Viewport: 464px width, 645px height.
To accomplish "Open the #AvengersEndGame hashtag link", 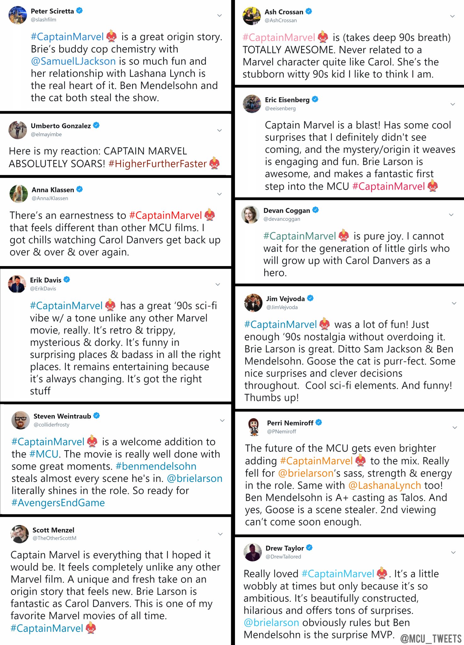I will coord(58,503).
